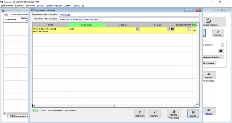The image size is (232, 123).
Task: Close Сотрудники компании dialog
Action: pos(199,10)
